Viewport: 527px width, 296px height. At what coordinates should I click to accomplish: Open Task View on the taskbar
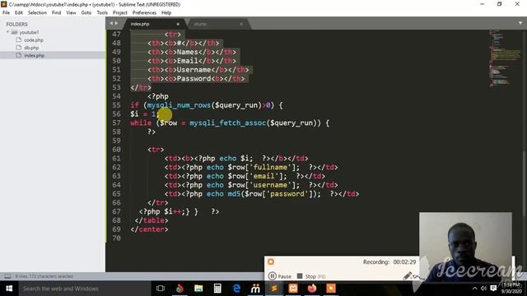161,289
